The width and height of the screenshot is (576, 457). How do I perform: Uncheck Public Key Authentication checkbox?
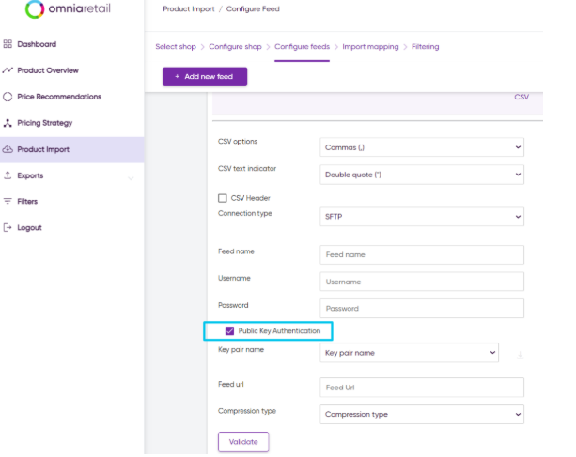tap(229, 331)
